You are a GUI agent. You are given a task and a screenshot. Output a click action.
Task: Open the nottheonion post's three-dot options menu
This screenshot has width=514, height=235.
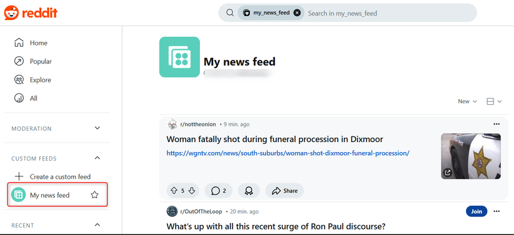click(x=497, y=124)
